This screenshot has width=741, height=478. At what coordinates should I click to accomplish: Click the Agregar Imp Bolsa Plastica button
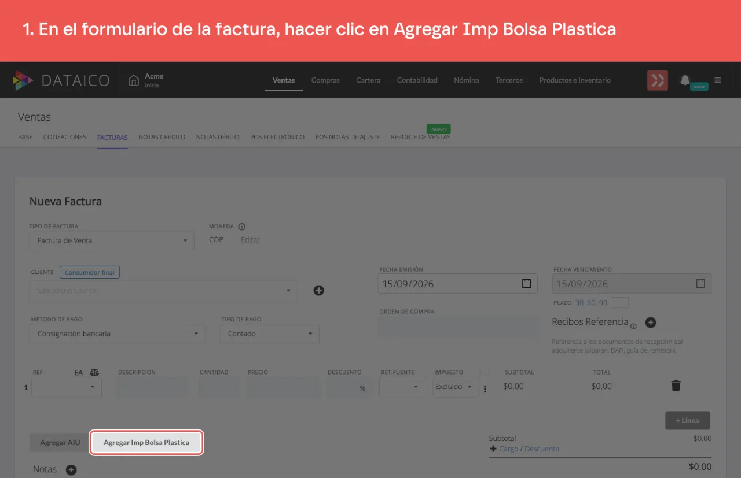[x=146, y=443]
